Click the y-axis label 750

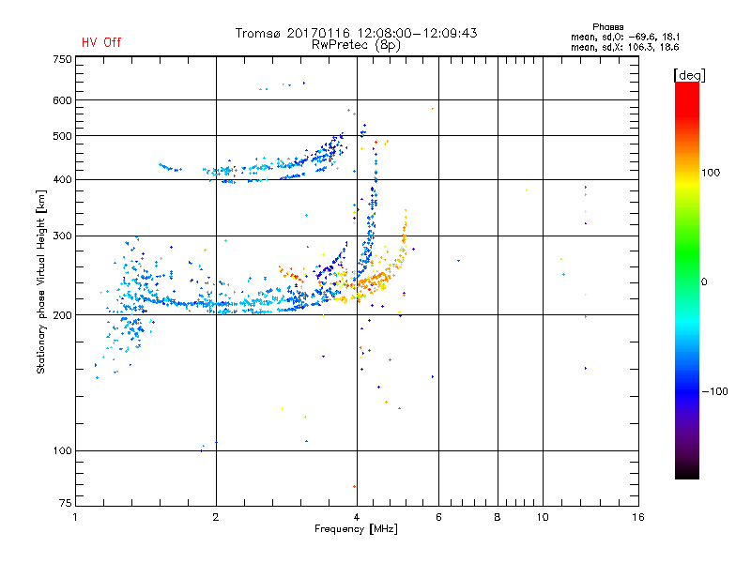(x=62, y=59)
